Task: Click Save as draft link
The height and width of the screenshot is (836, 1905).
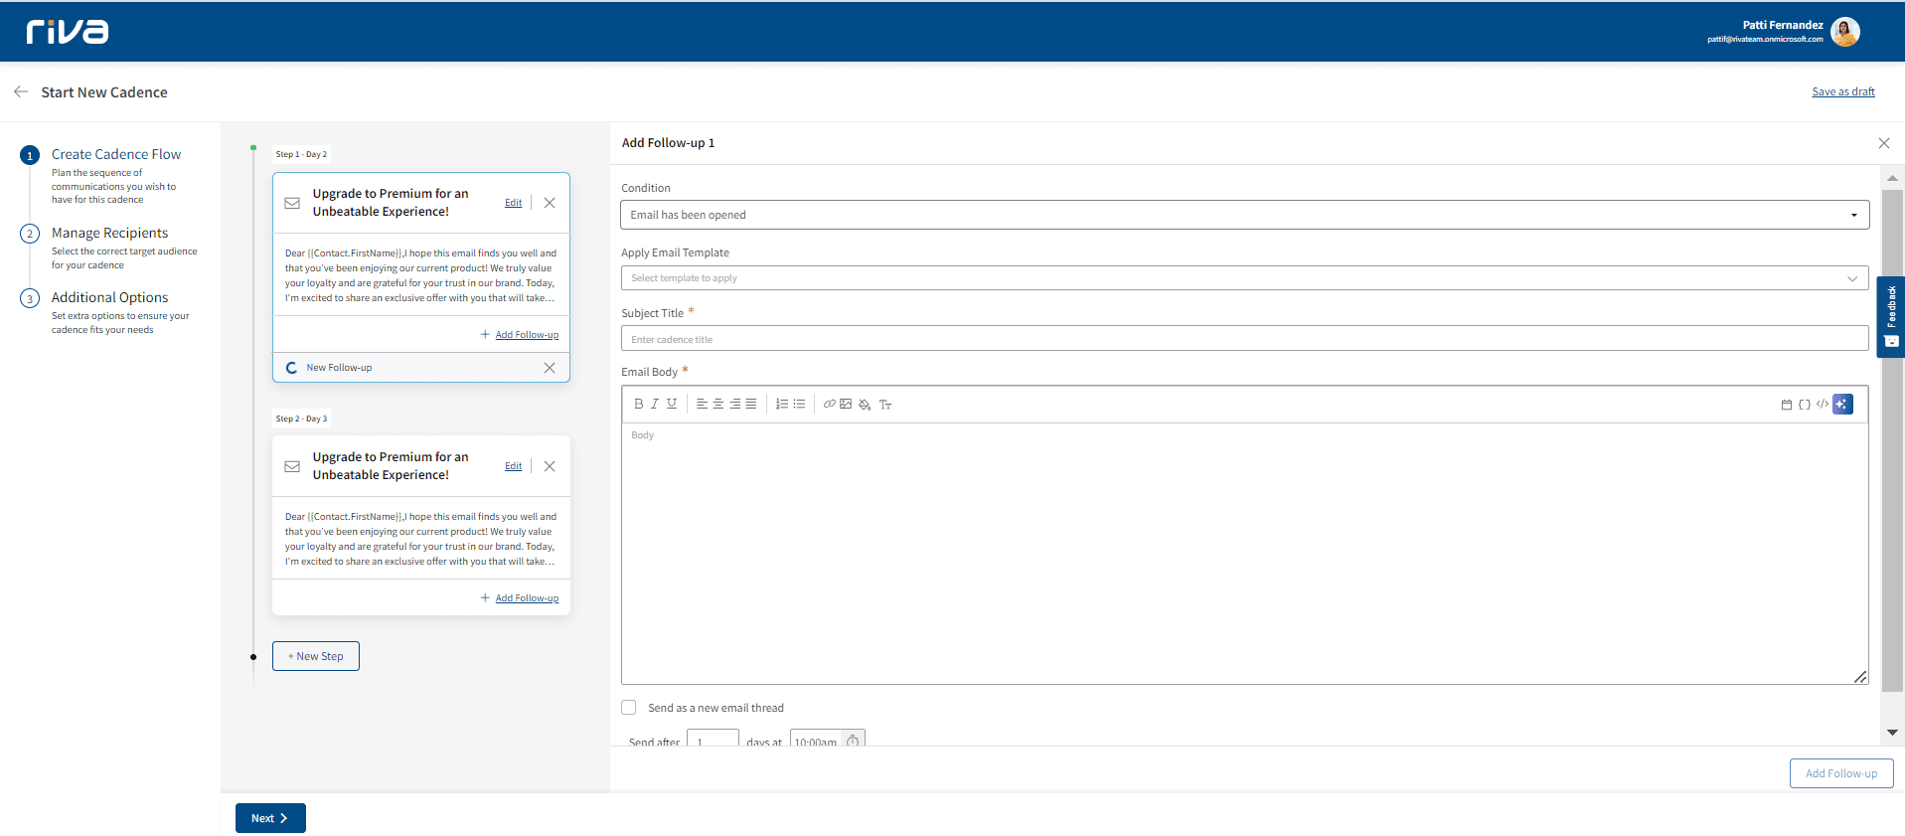Action: coord(1843,91)
